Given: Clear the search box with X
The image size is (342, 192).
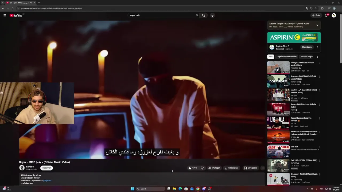Looking at the screenshot, I should tap(197, 15).
